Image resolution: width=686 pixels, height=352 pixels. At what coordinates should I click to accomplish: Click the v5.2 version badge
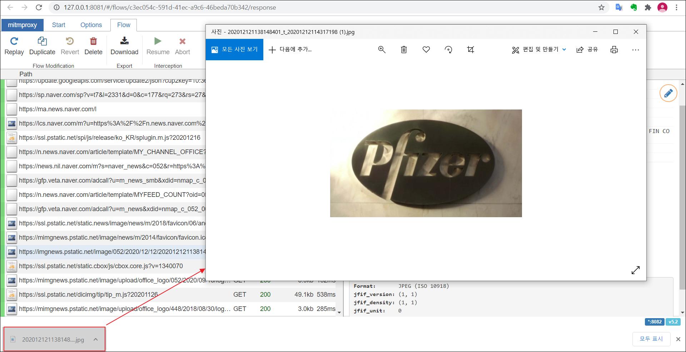673,322
